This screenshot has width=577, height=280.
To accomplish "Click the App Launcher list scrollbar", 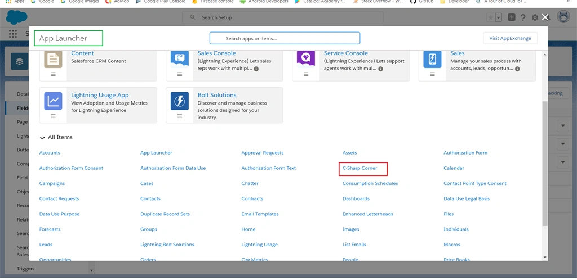I will point(545,163).
